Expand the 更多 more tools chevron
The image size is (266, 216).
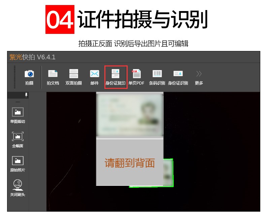(199, 77)
